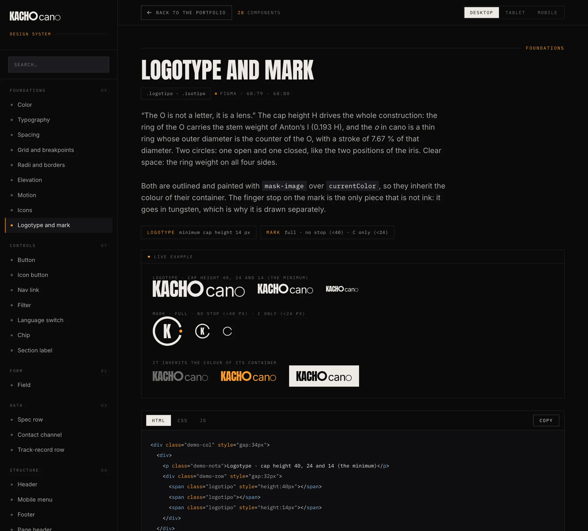Open the Icon button component page

59,275
